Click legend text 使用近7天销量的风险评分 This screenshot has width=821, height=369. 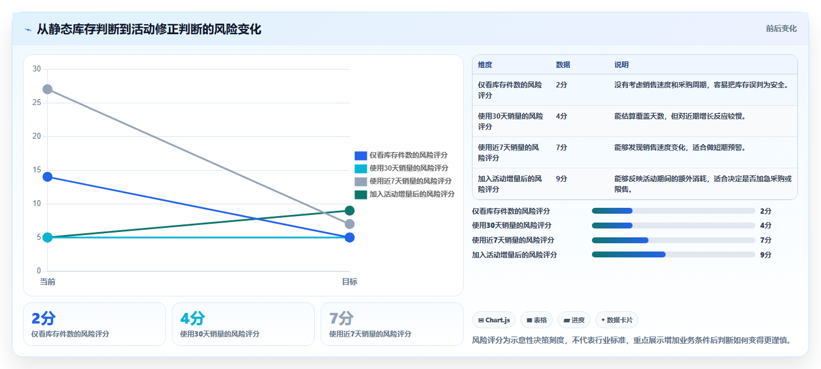pyautogui.click(x=410, y=181)
